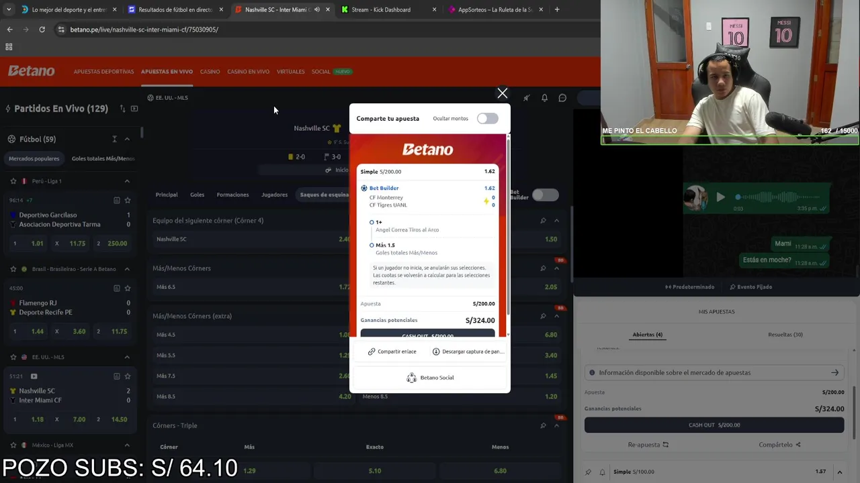The width and height of the screenshot is (860, 483).
Task: Collapse the EE. UU. - MLS sidebar section
Action: point(127,357)
